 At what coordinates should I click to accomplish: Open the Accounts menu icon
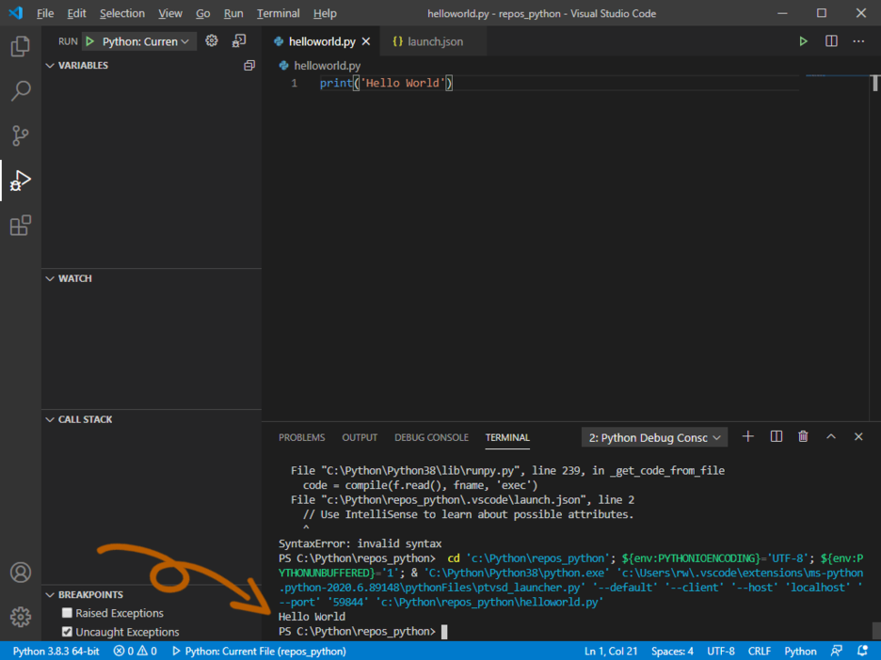point(20,573)
